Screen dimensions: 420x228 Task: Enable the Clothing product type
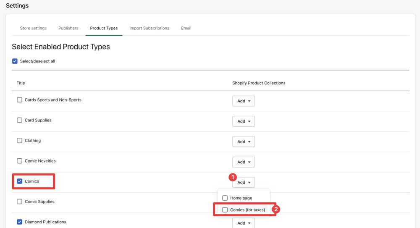[20, 141]
